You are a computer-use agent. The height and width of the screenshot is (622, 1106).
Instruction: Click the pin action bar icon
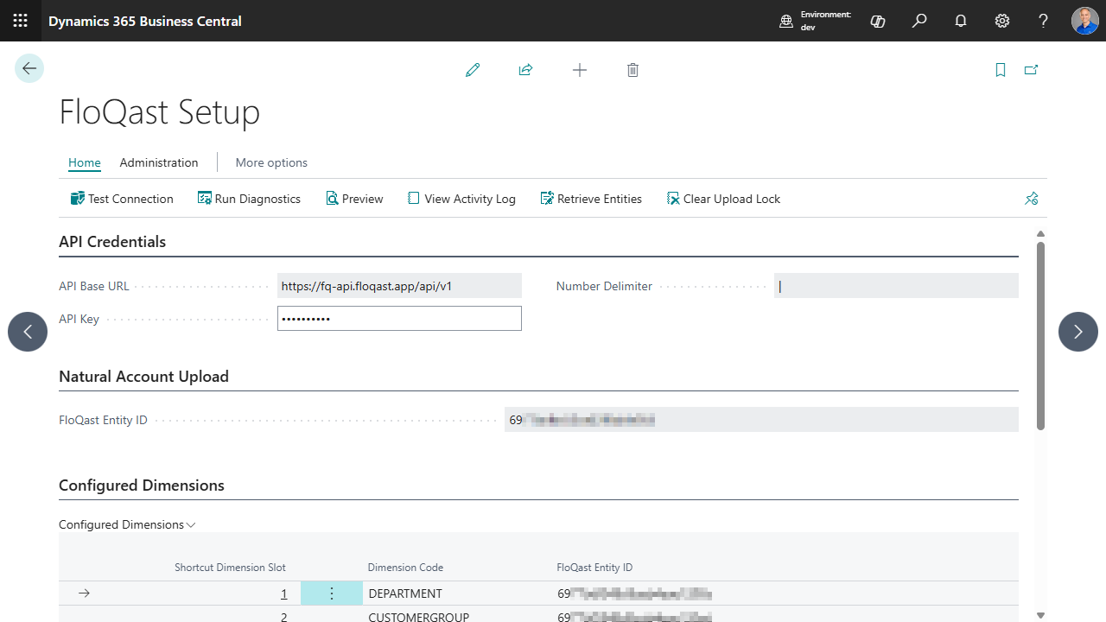point(1031,199)
